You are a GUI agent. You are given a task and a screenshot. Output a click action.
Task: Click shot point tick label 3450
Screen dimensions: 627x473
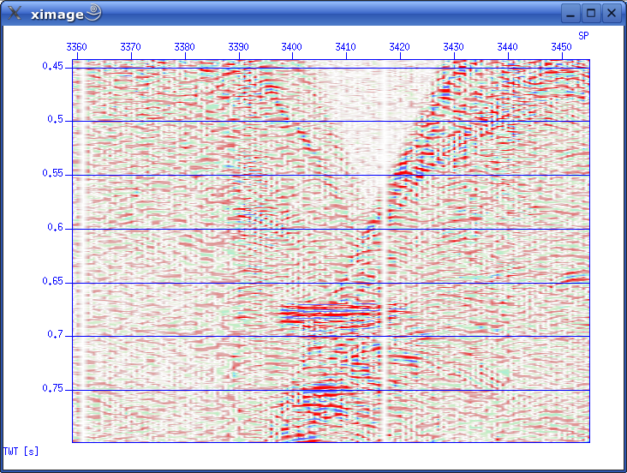point(561,46)
